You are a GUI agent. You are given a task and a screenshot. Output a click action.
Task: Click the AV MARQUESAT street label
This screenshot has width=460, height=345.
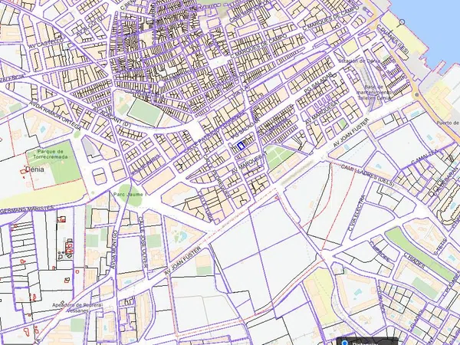pyautogui.click(x=321, y=110)
